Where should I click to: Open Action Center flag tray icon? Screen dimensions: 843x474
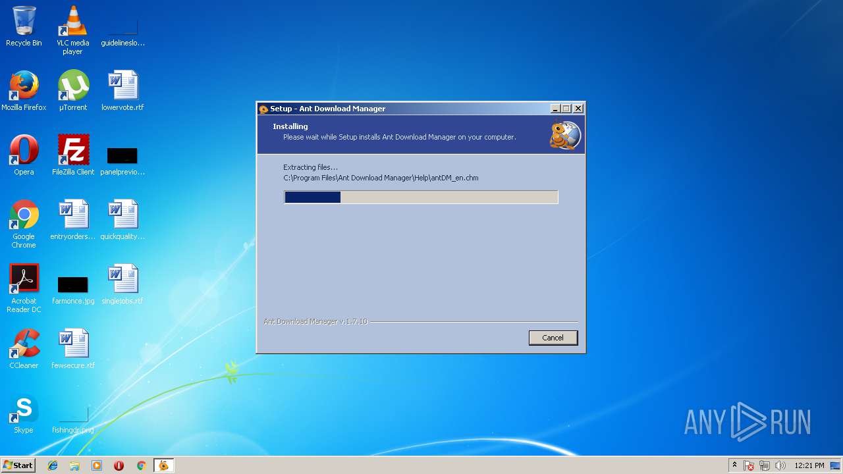pos(749,465)
